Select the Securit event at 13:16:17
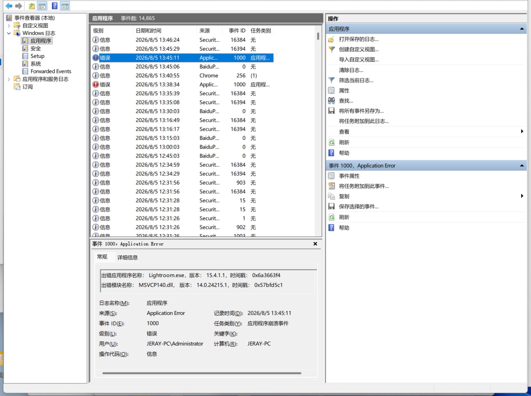531x396 pixels. click(182, 129)
